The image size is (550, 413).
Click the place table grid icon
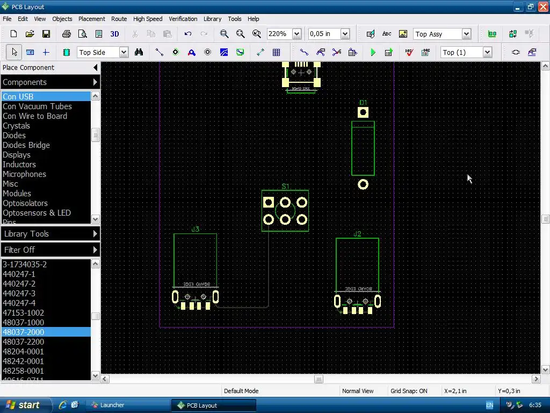[277, 52]
